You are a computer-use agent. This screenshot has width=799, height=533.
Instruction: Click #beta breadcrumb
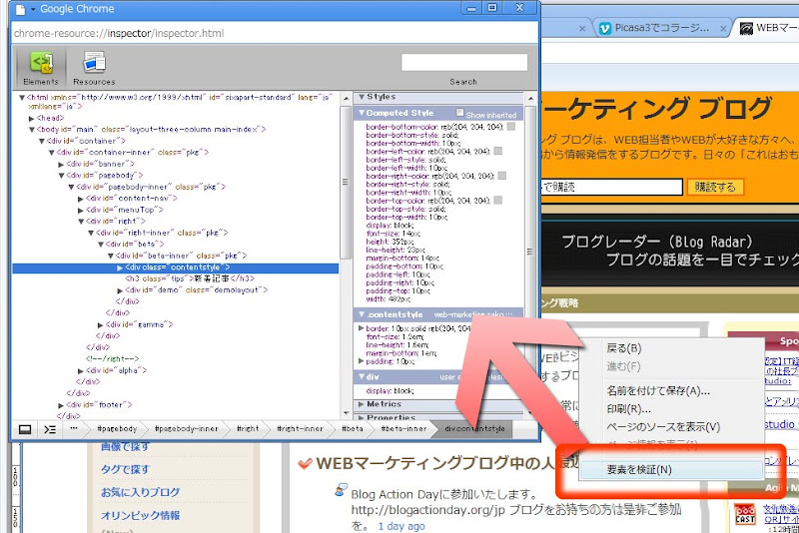click(353, 428)
